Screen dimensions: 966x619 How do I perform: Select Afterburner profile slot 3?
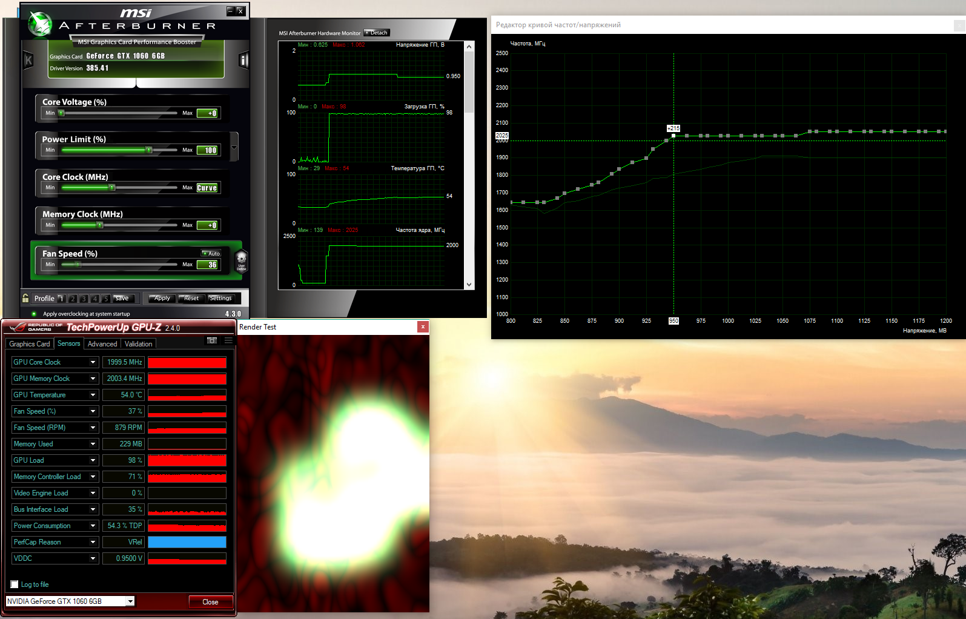click(84, 299)
